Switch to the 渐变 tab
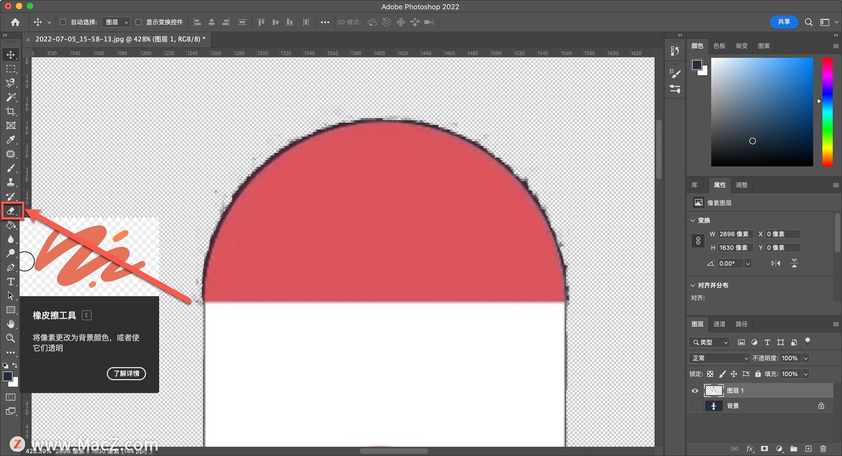This screenshot has height=456, width=842. point(742,46)
